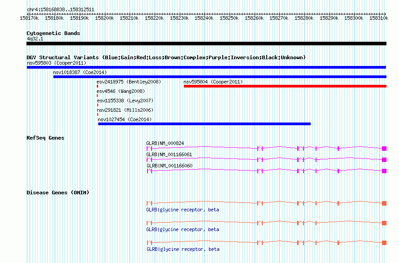Open the second GLRB|glycine receptor, beta label
The image size is (399, 263).
point(183,230)
